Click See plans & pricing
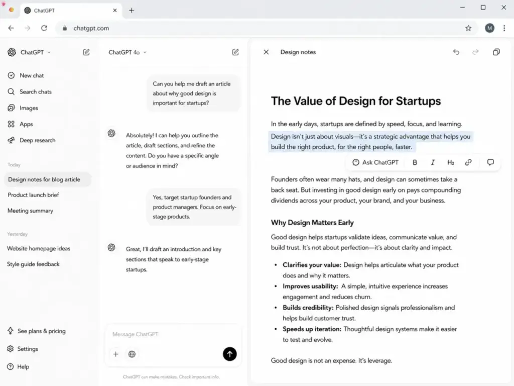Screen dimensions: 514x386 (x=36, y=331)
